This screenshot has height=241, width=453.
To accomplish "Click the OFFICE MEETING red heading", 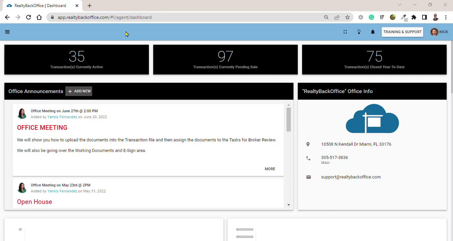I will pyautogui.click(x=42, y=128).
